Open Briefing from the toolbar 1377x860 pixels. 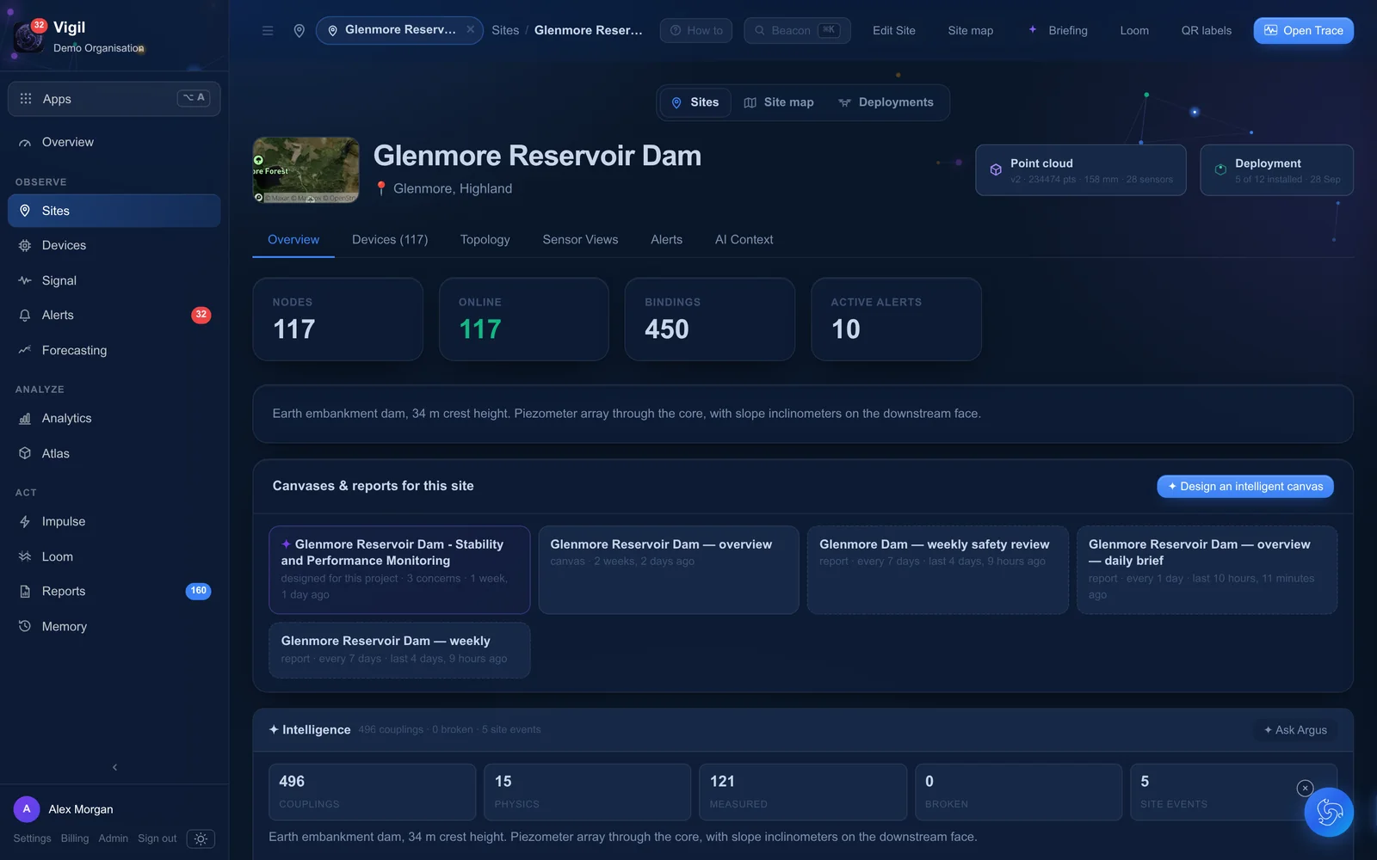[x=1059, y=30]
